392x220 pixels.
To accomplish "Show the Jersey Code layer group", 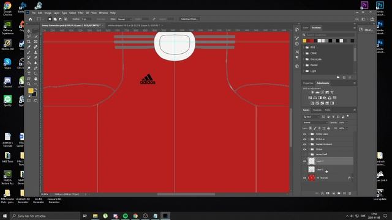I will (304, 155).
